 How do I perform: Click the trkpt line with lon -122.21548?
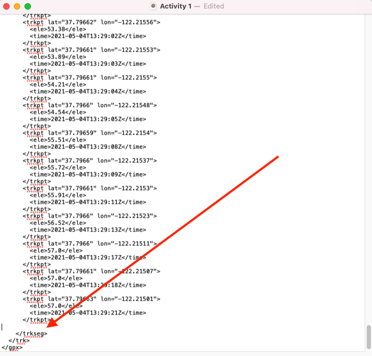tap(90, 105)
